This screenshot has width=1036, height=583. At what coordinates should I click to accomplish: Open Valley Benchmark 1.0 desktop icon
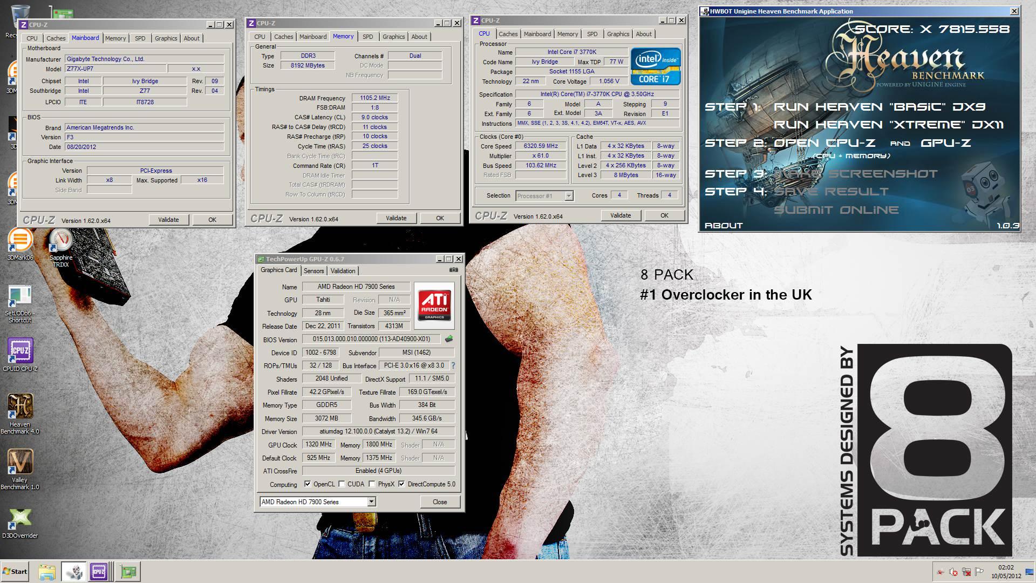point(20,469)
